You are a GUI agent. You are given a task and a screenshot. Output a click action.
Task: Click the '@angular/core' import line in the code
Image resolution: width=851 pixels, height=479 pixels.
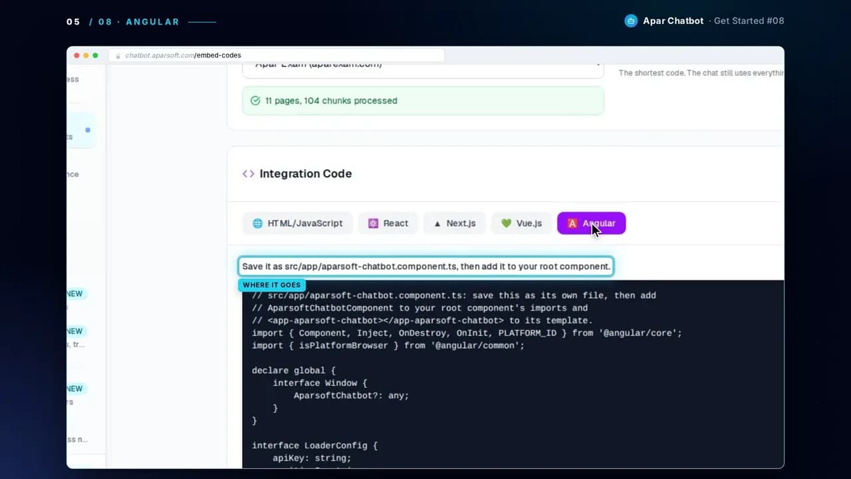click(x=467, y=333)
